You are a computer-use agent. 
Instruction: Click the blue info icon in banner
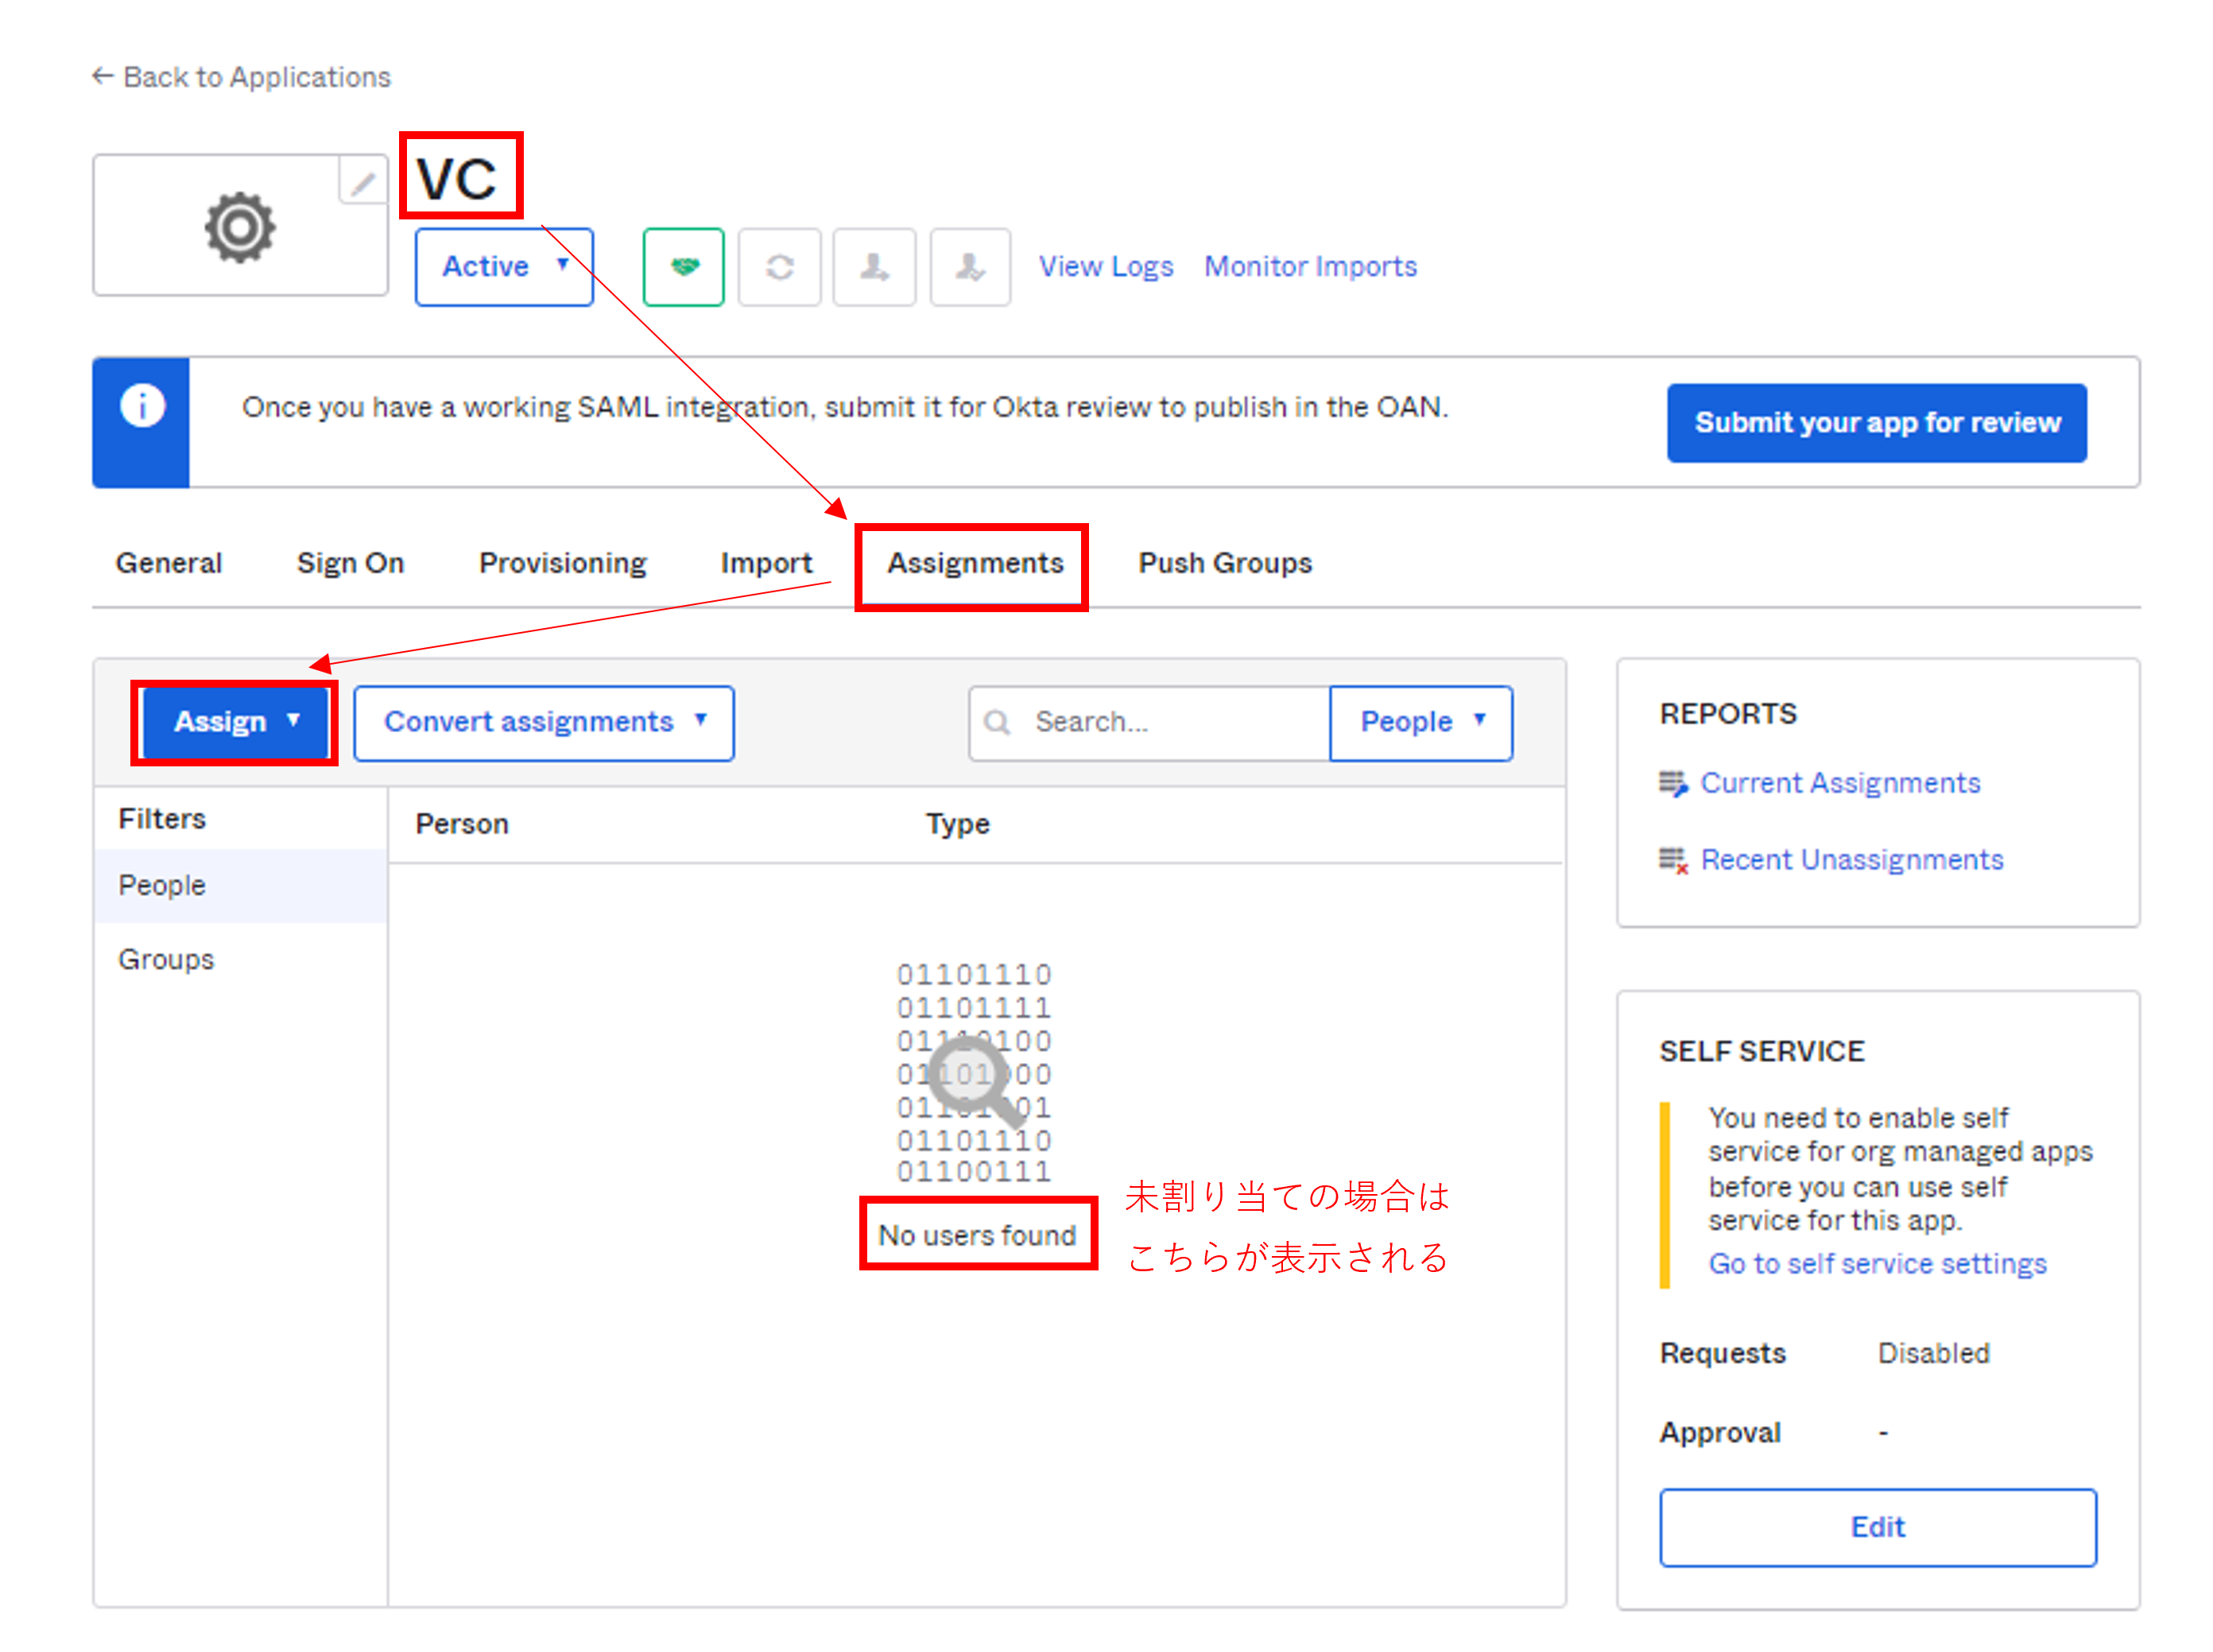click(142, 406)
